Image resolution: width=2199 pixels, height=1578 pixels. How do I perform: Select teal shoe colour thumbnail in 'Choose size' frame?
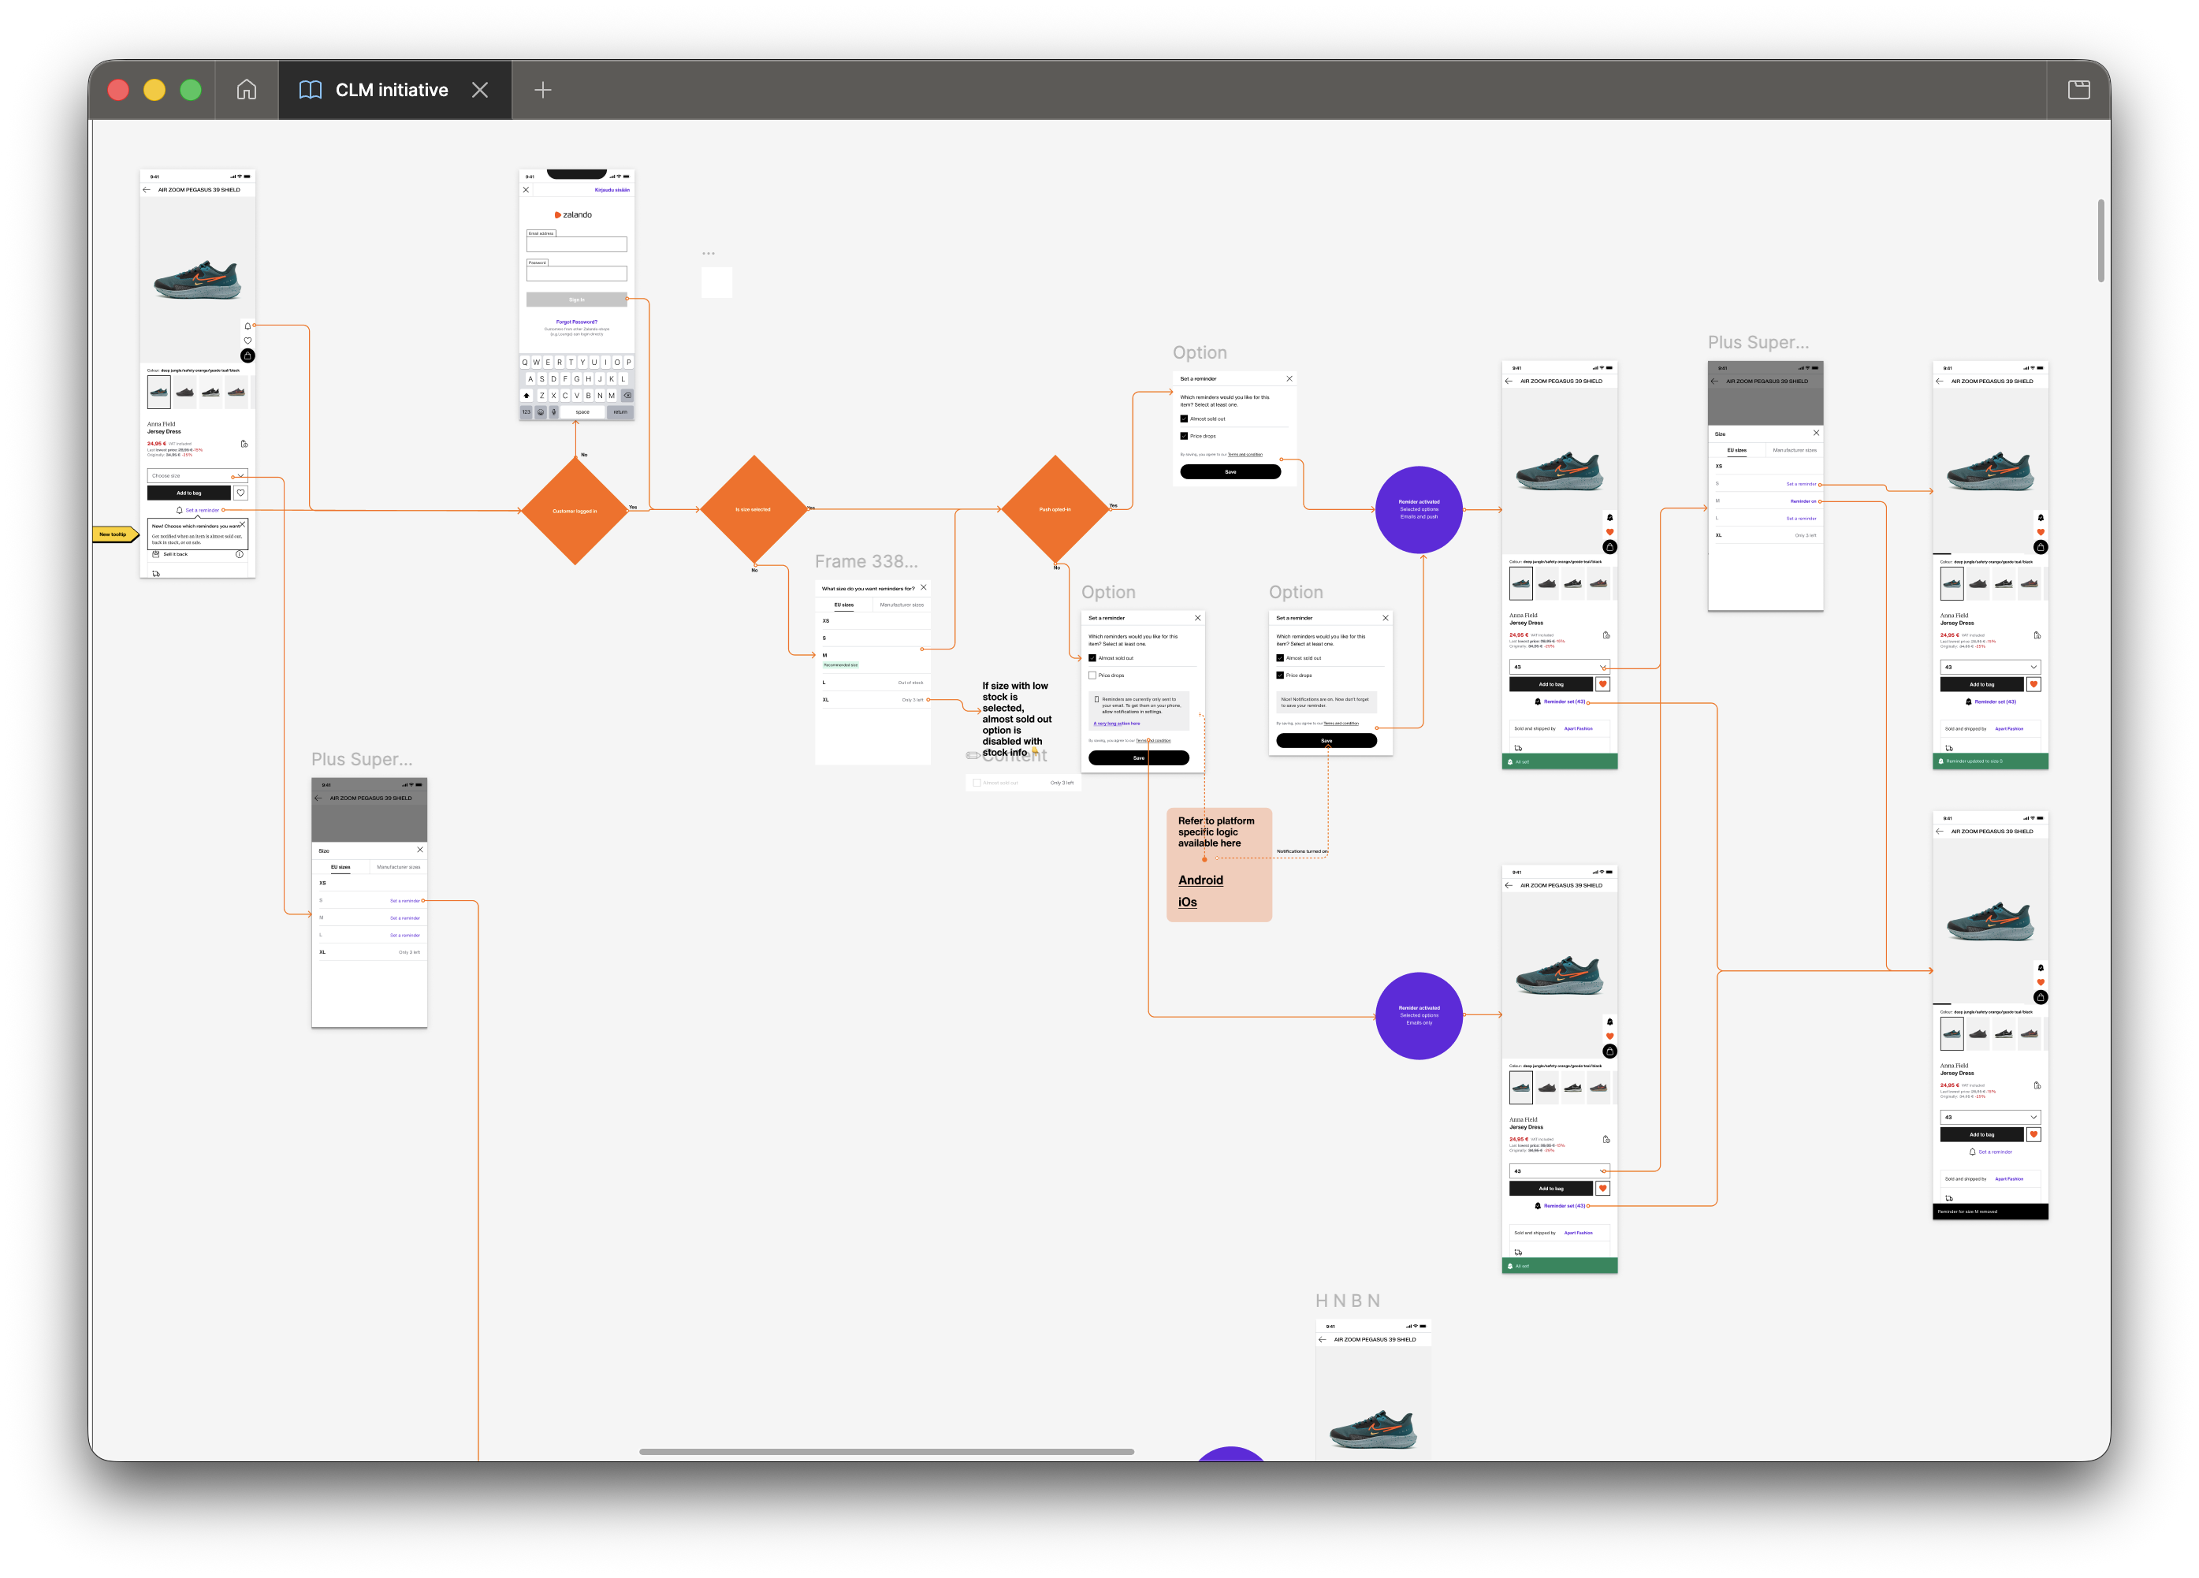coord(159,392)
